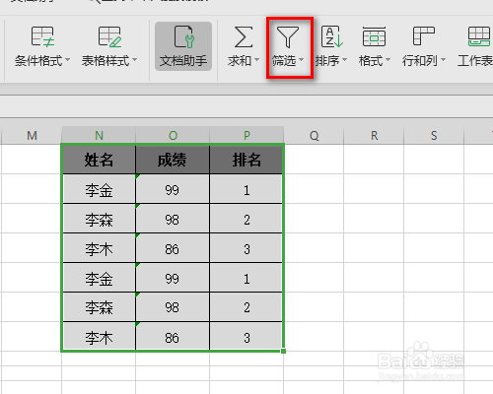Select column Q header
493x394 pixels.
click(314, 135)
